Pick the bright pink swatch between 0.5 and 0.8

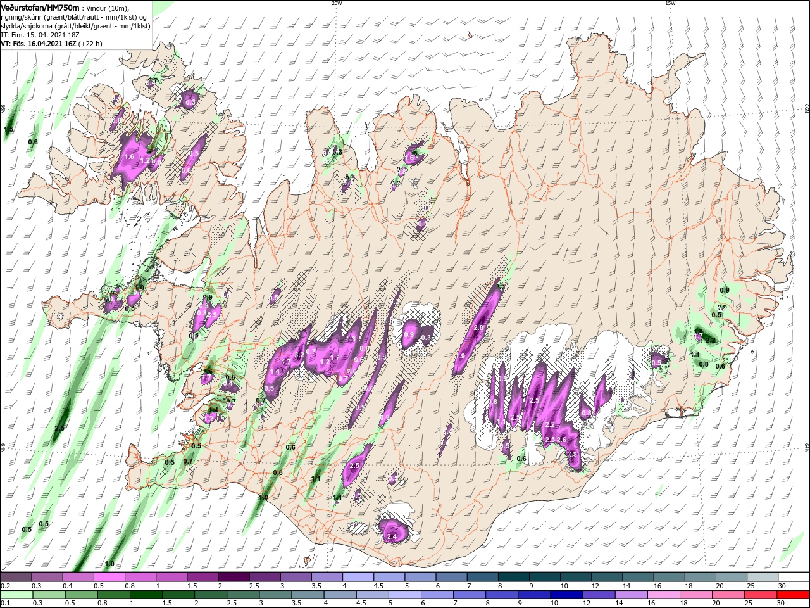click(109, 577)
